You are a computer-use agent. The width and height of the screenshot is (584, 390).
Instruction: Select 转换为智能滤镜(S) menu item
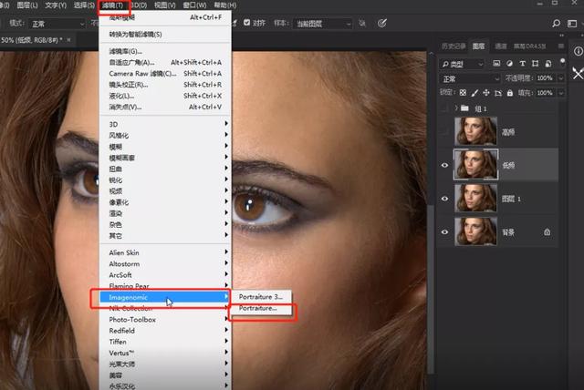(165, 35)
